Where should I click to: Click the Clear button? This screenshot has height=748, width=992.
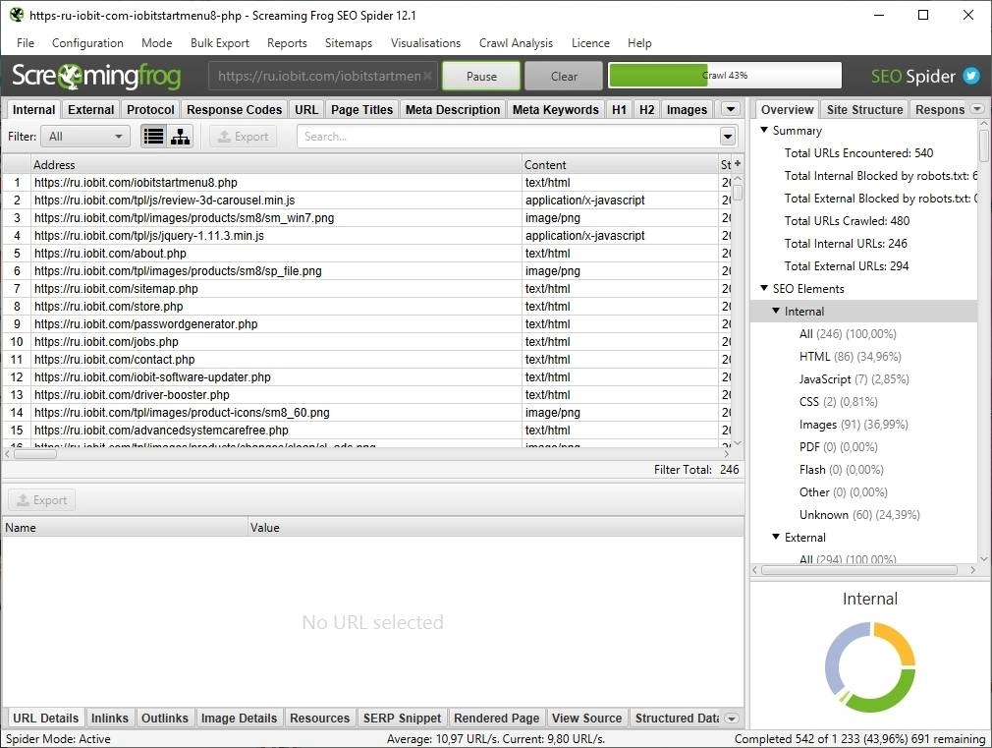click(564, 76)
